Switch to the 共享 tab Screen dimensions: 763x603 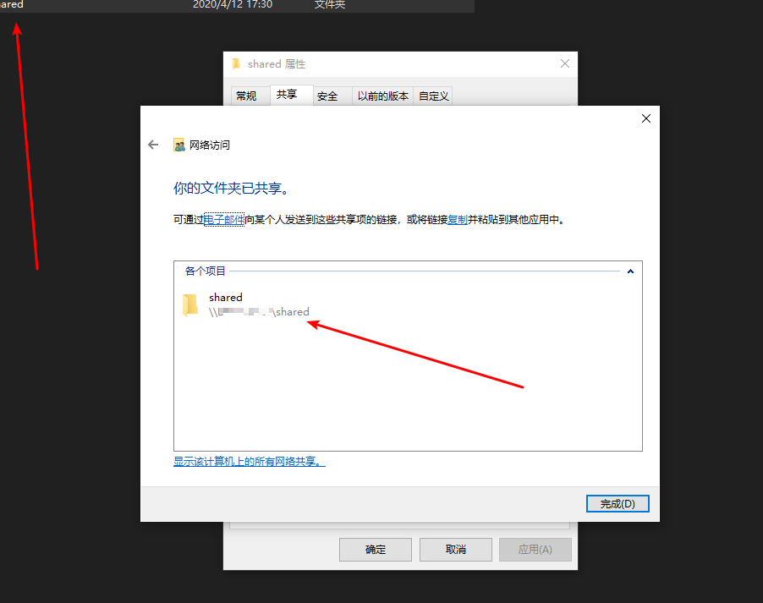coord(287,95)
